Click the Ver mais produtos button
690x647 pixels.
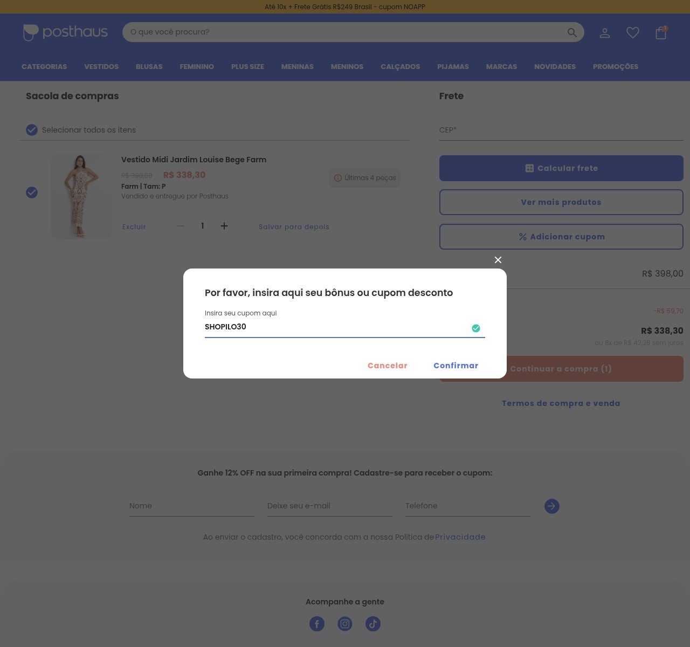(x=561, y=202)
